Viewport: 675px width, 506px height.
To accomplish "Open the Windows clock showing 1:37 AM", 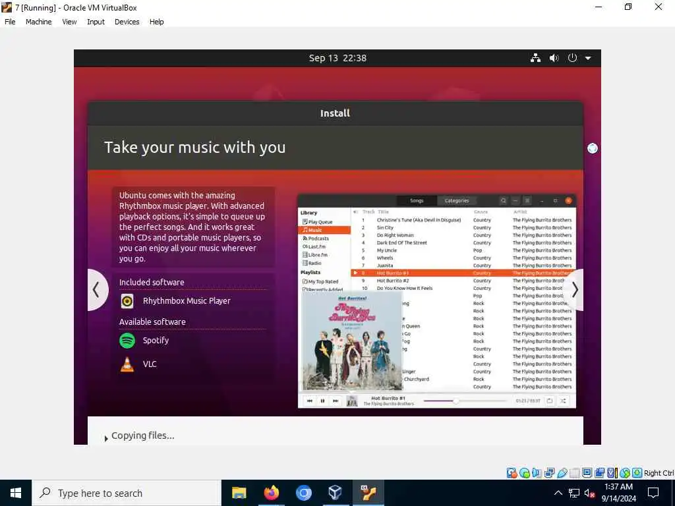I will pos(618,493).
